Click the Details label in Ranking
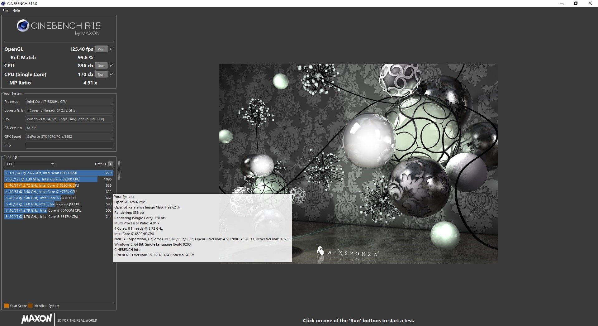This screenshot has width=598, height=326. (x=100, y=164)
